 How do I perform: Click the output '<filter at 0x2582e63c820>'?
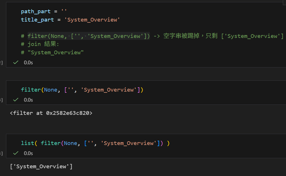(x=51, y=113)
